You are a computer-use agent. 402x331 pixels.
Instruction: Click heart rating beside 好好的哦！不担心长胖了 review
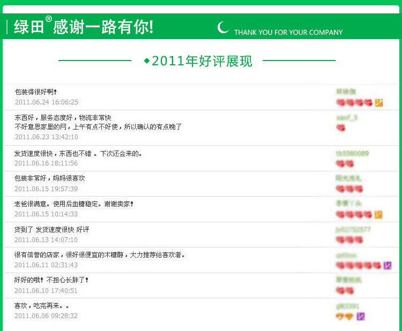pyautogui.click(x=345, y=290)
